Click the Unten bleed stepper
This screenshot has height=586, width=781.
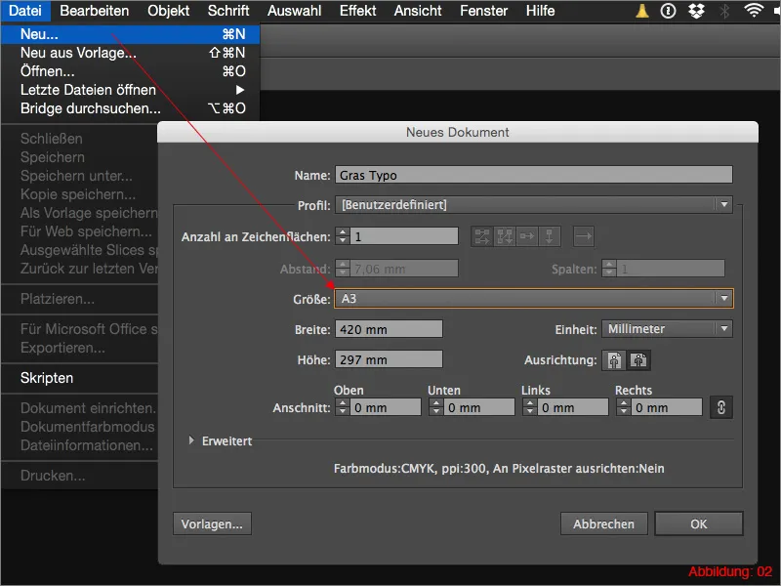435,407
